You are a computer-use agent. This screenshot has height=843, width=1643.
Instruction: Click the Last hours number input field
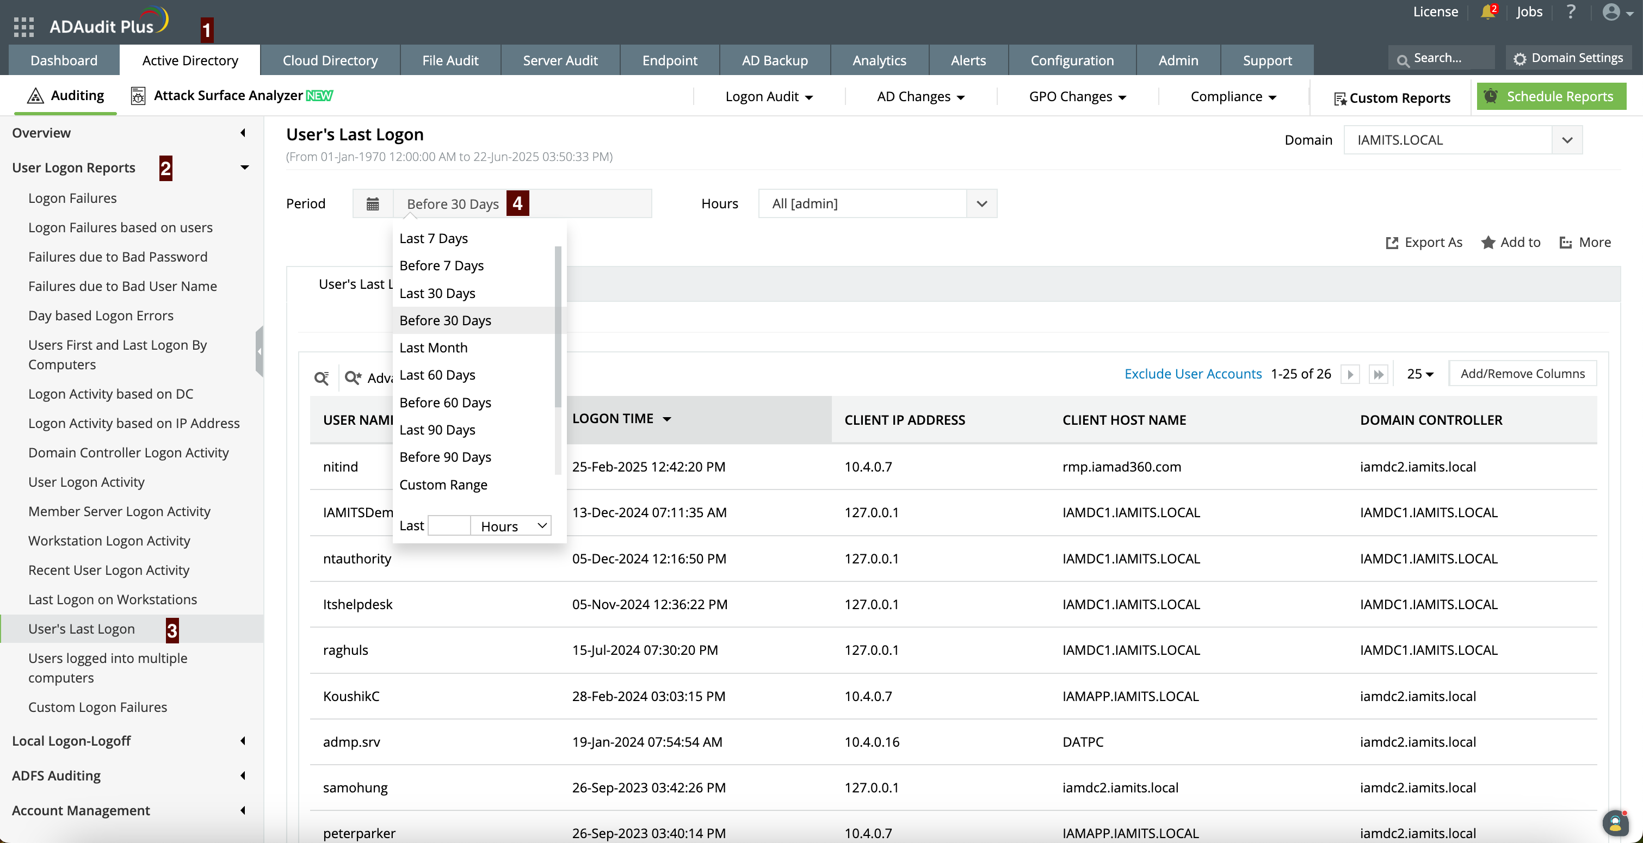tap(449, 526)
